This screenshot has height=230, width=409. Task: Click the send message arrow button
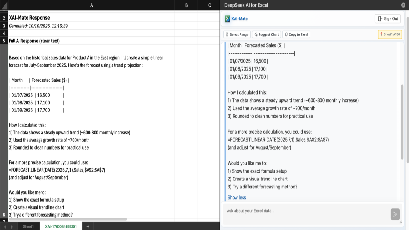(395, 214)
